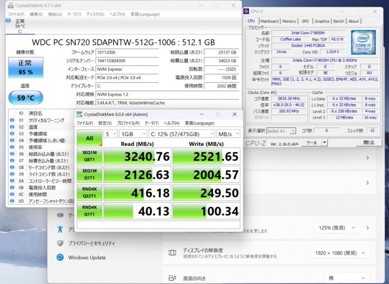
Task: Click the accessibility person icon in sidebar
Action: coord(60,229)
